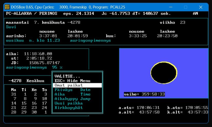The height and width of the screenshot is (127, 212).
Task: Click calendar day 23
Action: click(x=34, y=108)
